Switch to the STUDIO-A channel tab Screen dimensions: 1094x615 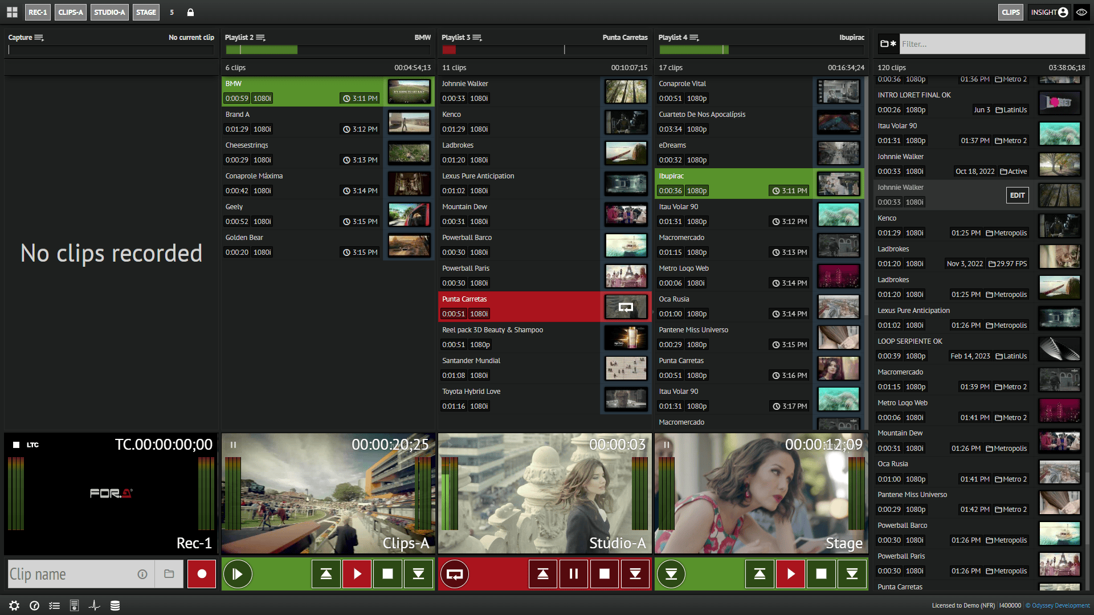pos(109,12)
